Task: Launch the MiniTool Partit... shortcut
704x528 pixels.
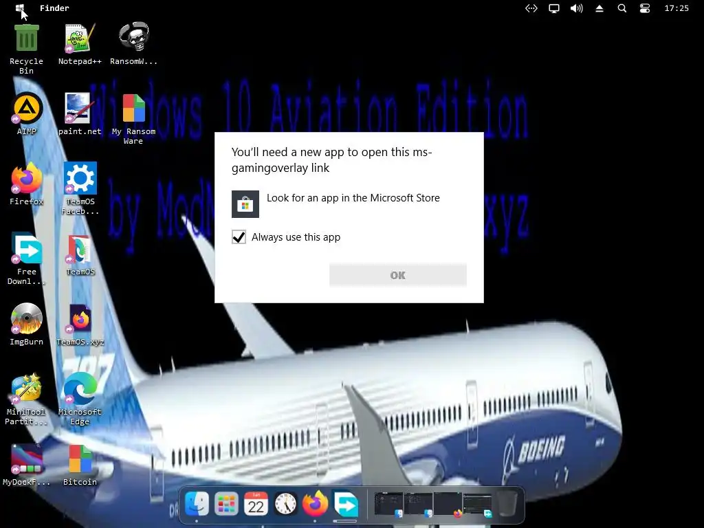Action: 27,388
